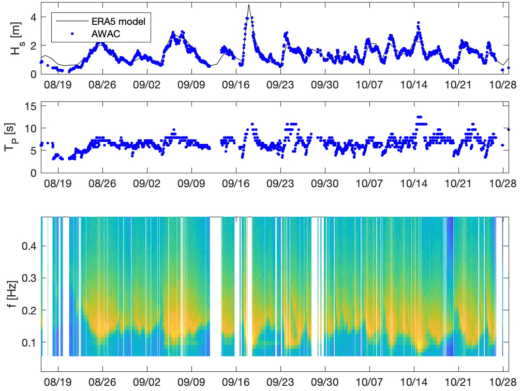This screenshot has width=521, height=391.
Task: Click '10/14' under the spectrogram plot
Action: pos(414,382)
